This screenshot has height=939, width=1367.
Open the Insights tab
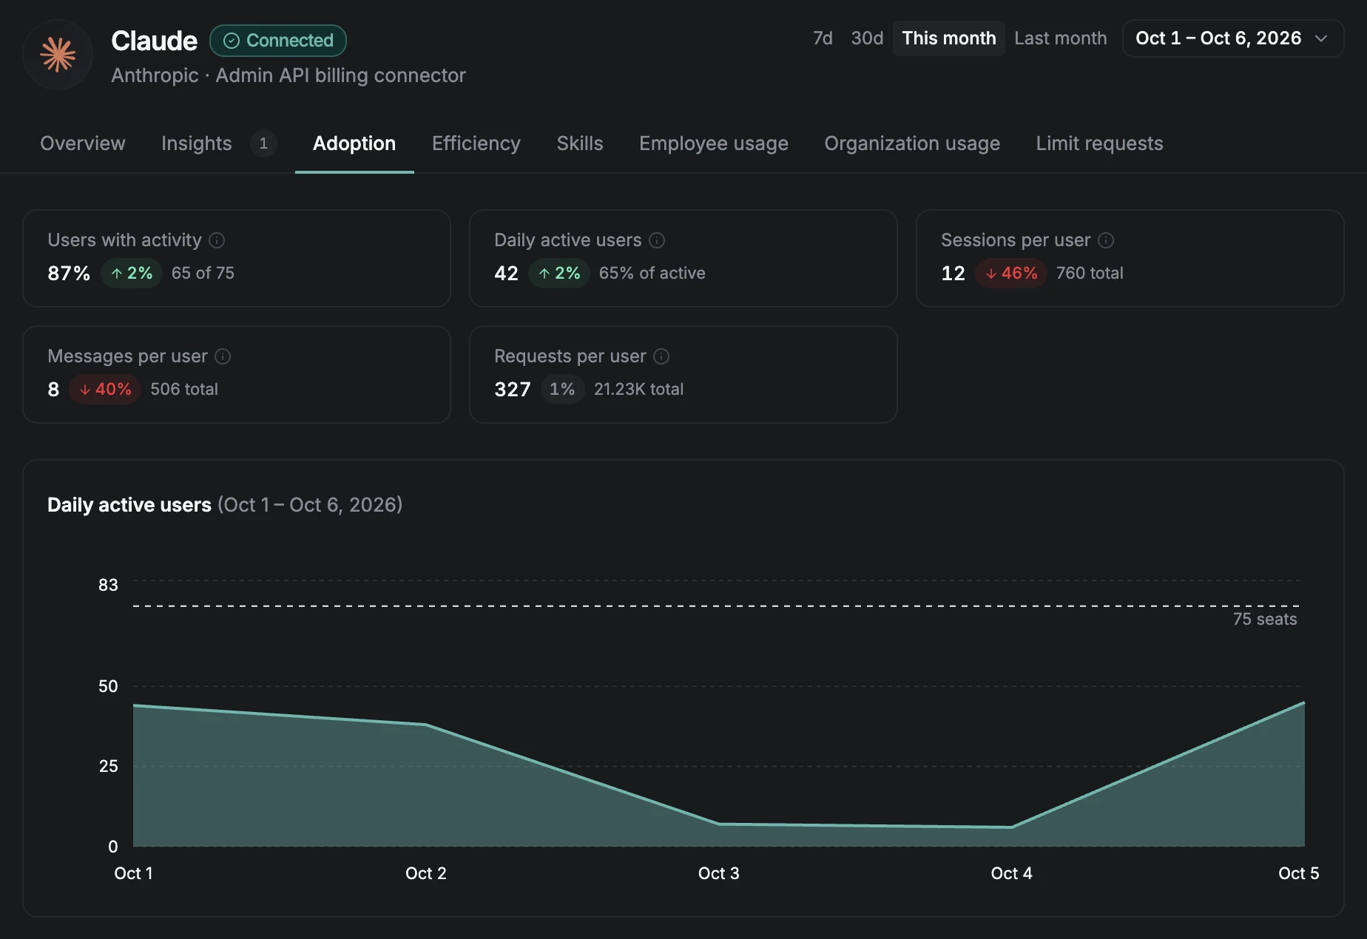pyautogui.click(x=219, y=143)
